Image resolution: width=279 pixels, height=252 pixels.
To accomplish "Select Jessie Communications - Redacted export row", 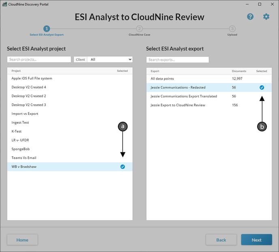I will tap(209, 87).
